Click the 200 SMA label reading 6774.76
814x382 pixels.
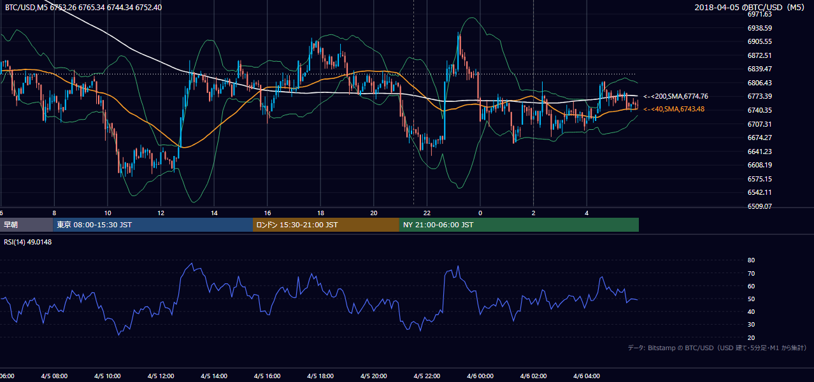click(x=676, y=96)
